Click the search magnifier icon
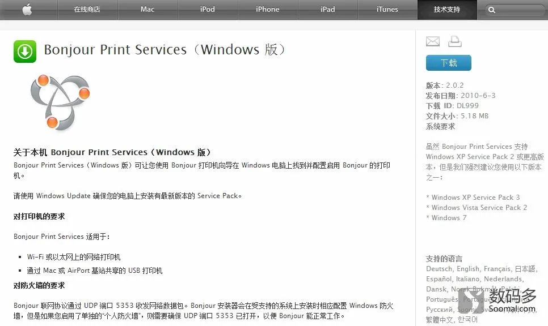 (x=492, y=10)
